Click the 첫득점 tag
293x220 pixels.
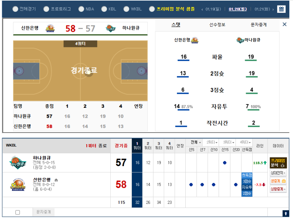(247, 175)
